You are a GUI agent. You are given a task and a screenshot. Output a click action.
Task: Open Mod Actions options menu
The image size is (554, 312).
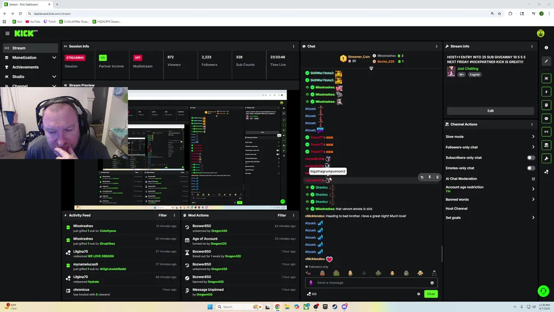coord(293,215)
